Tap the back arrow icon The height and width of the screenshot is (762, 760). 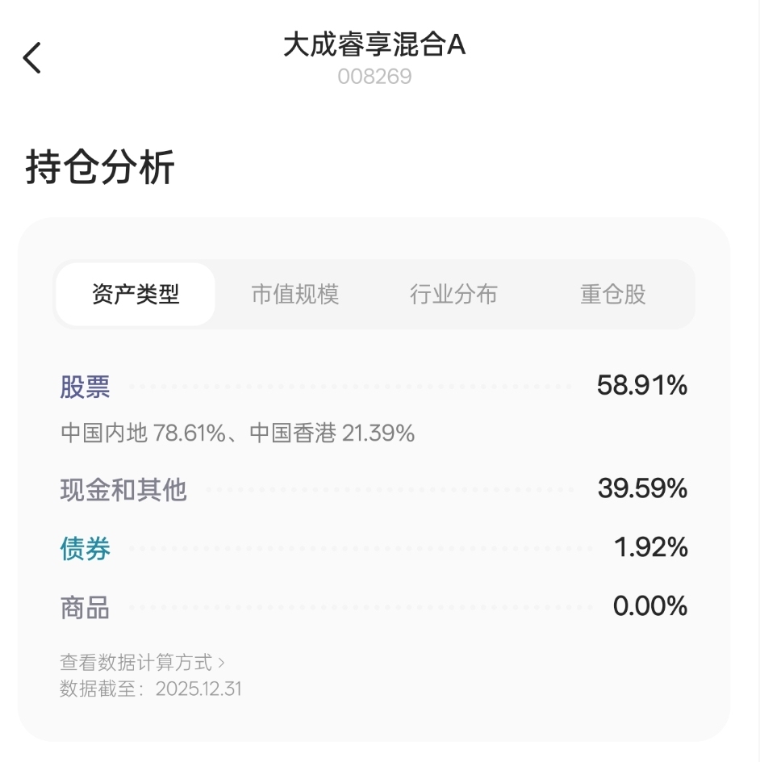click(x=32, y=58)
